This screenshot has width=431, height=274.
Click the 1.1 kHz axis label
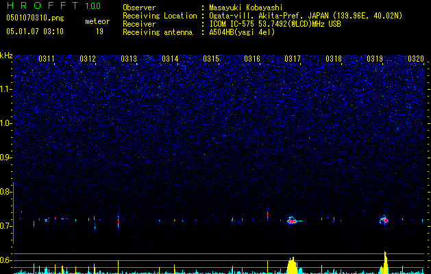pos(5,89)
